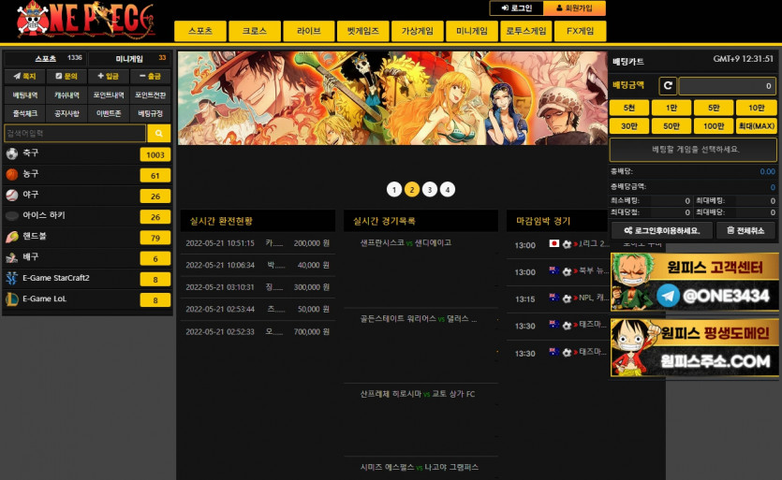Click the betting amount input field

728,86
